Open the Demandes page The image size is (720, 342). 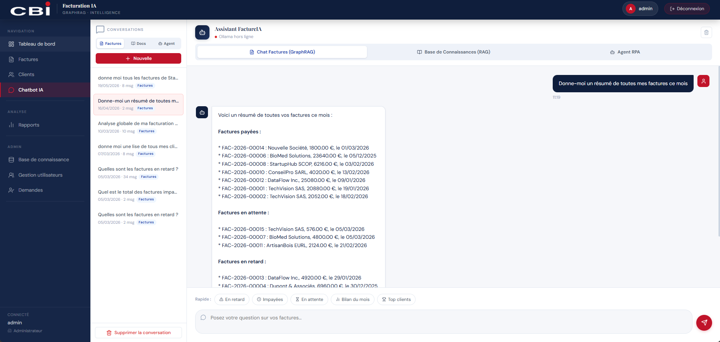click(45, 190)
